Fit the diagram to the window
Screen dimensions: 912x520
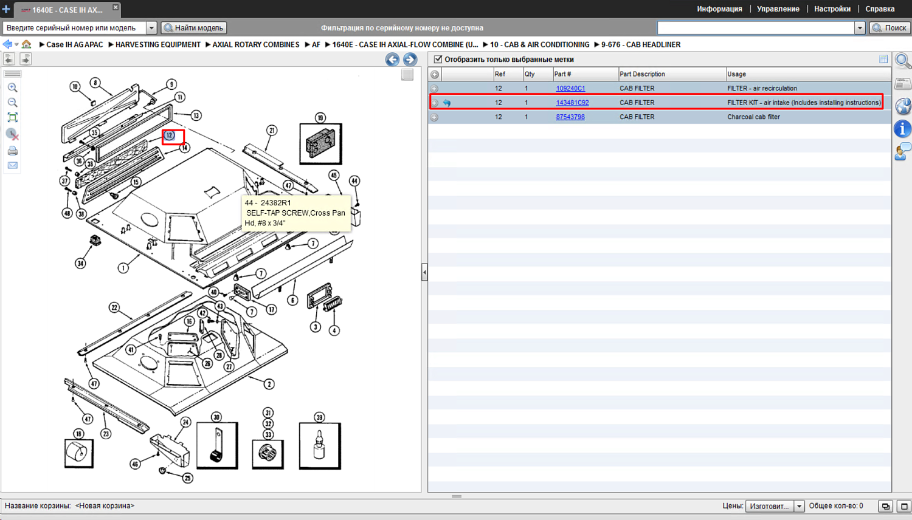click(x=12, y=118)
